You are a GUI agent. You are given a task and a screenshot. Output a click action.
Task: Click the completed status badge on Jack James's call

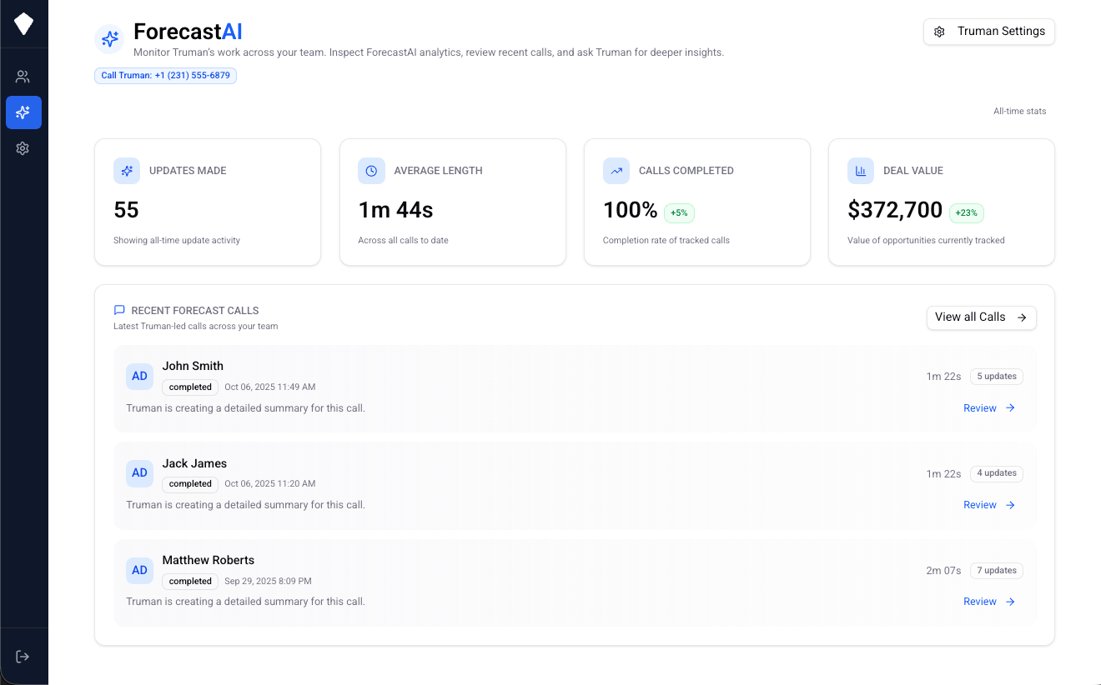189,483
